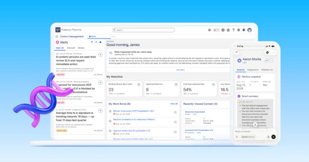Switch to Engagements tab on phone

(253, 70)
